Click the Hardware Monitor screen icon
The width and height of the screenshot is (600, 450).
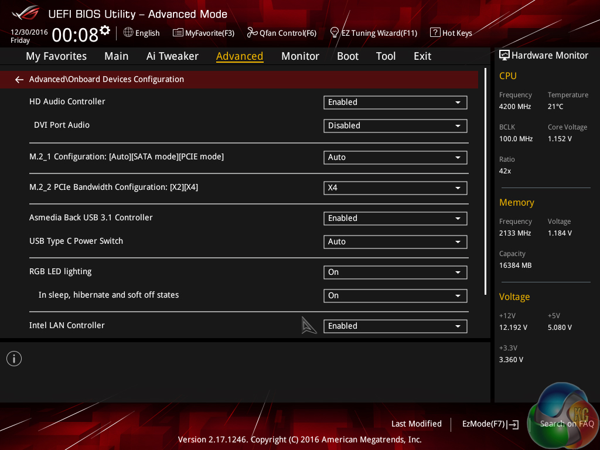504,55
